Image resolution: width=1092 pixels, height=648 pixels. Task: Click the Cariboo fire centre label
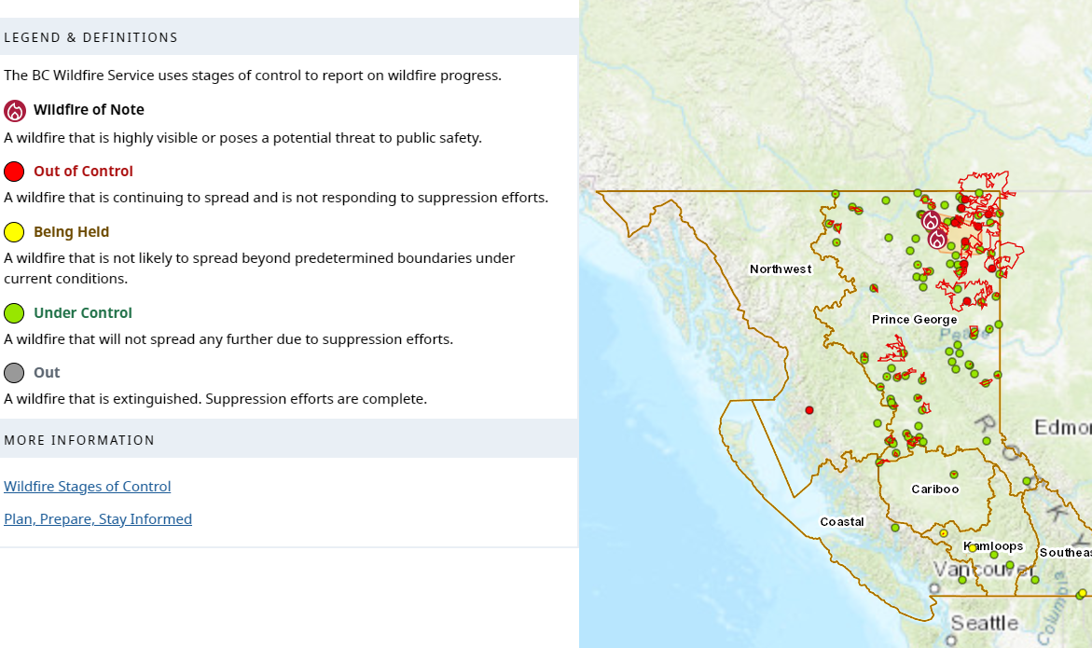tap(934, 489)
